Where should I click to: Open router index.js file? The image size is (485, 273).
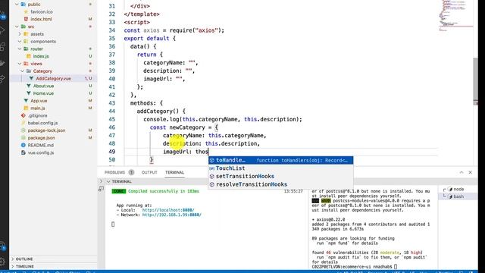(x=41, y=56)
